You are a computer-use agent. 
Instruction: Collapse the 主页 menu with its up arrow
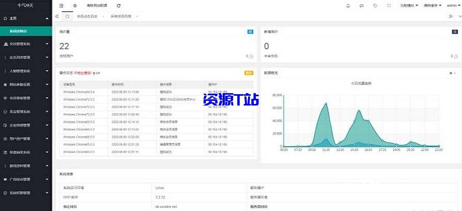pyautogui.click(x=47, y=19)
